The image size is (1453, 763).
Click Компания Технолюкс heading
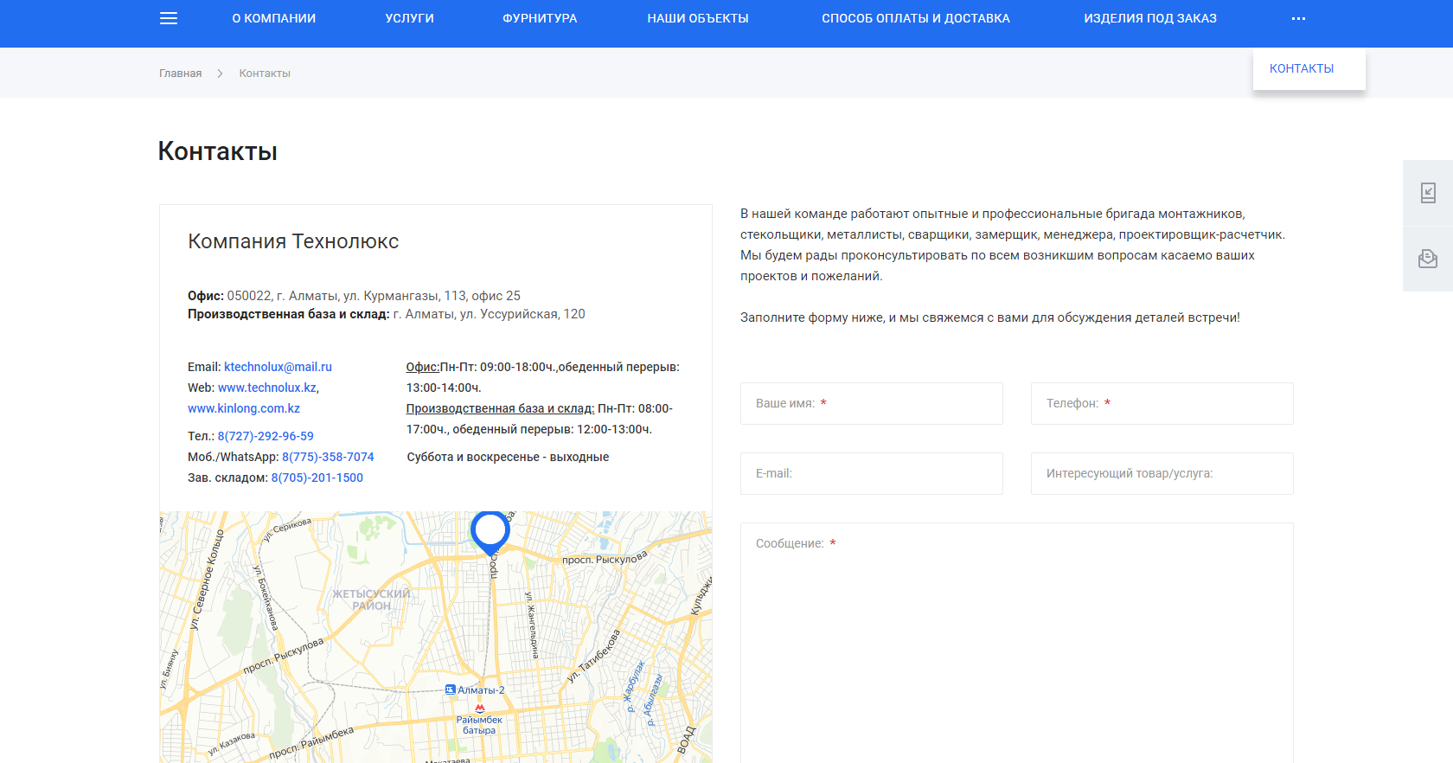pyautogui.click(x=293, y=241)
